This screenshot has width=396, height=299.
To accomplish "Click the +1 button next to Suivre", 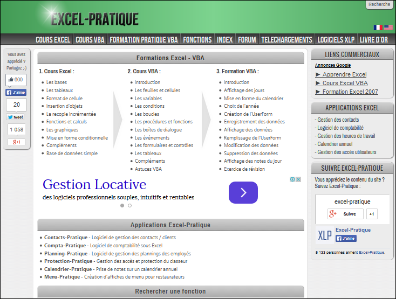I will click(372, 214).
